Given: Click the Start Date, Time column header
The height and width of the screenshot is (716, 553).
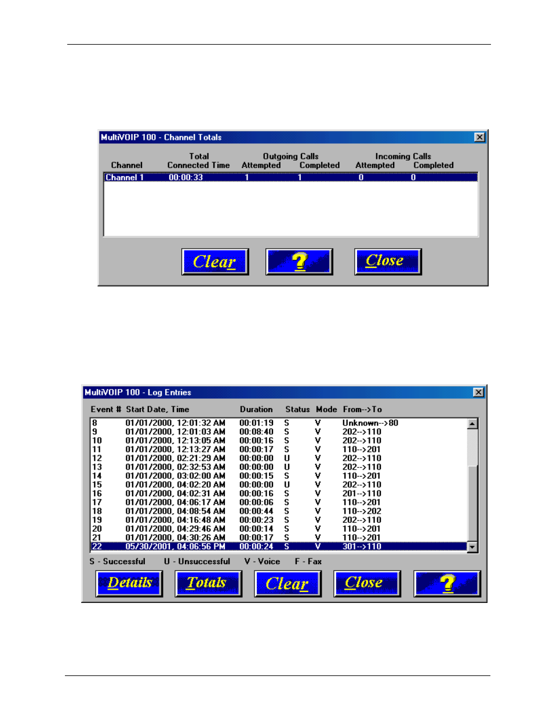Looking at the screenshot, I should 158,409.
